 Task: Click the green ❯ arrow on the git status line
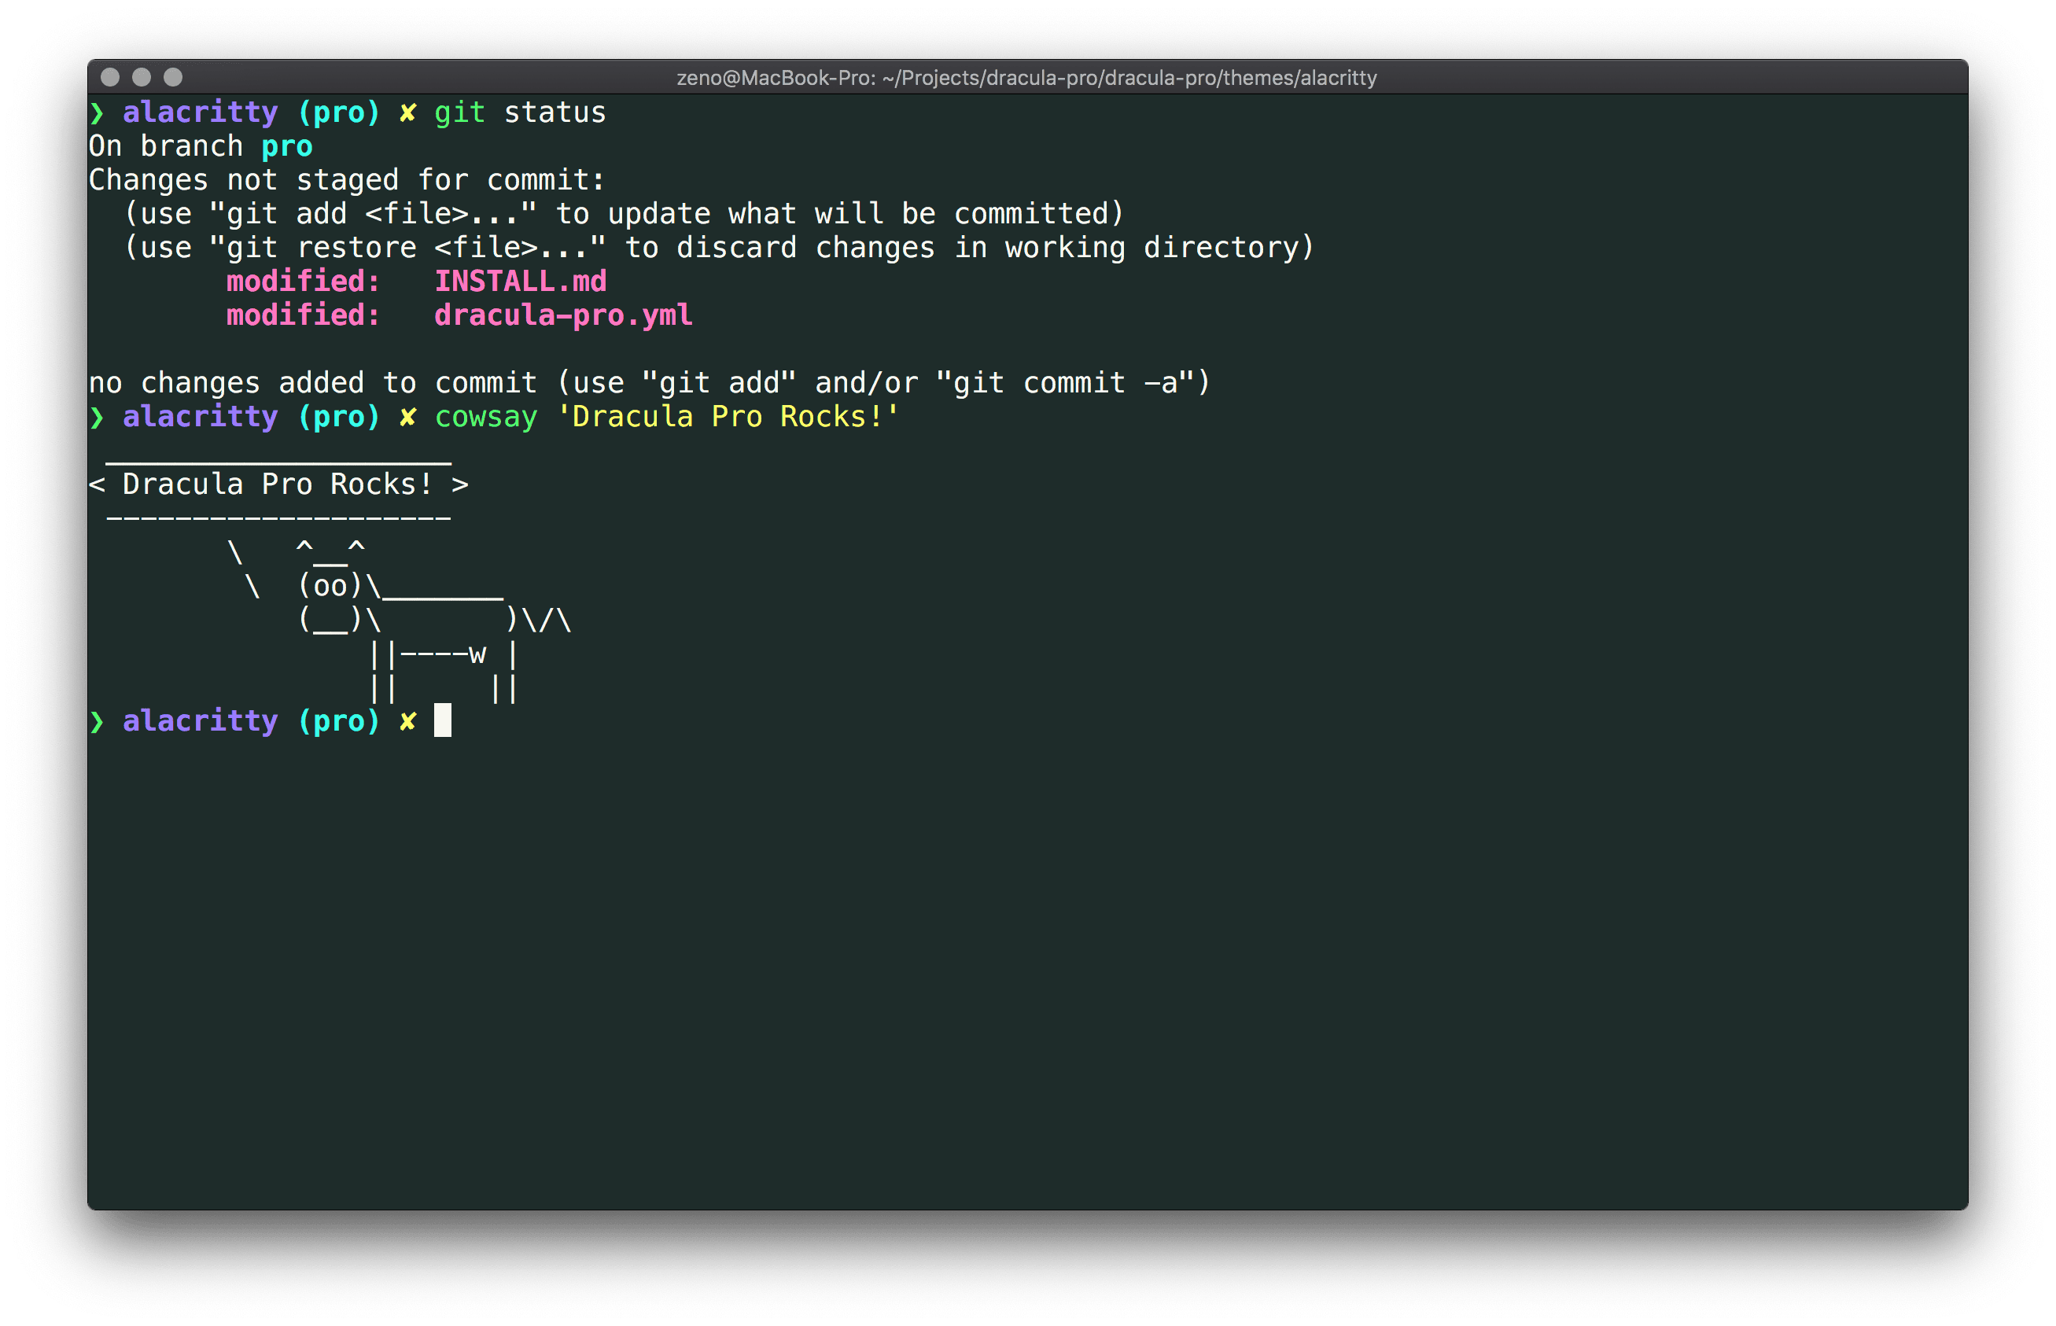coord(98,112)
